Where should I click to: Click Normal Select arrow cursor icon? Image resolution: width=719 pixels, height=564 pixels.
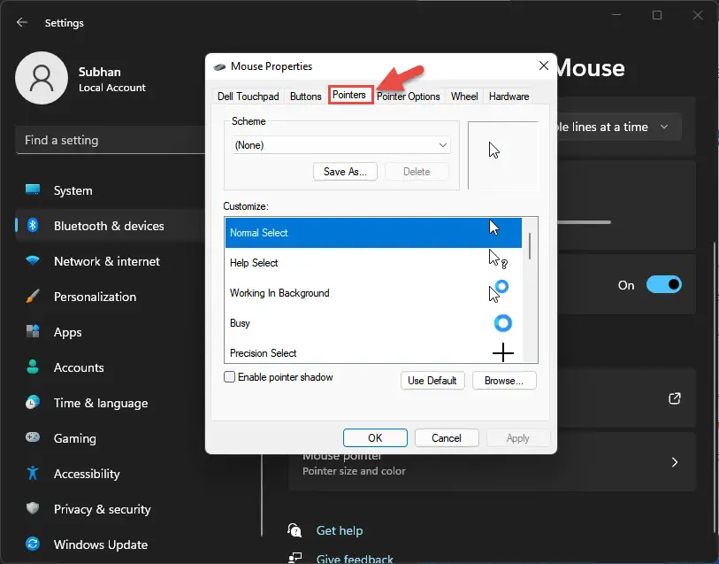[x=493, y=228]
